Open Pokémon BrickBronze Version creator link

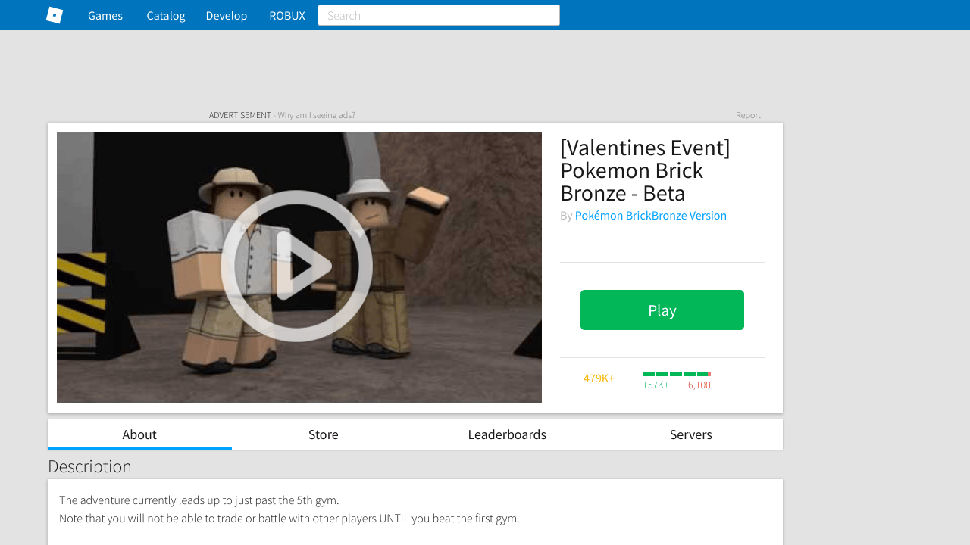point(651,215)
